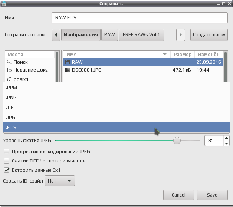
Task: Toggle progressive JPEG encoding checkbox
Action: [7, 152]
